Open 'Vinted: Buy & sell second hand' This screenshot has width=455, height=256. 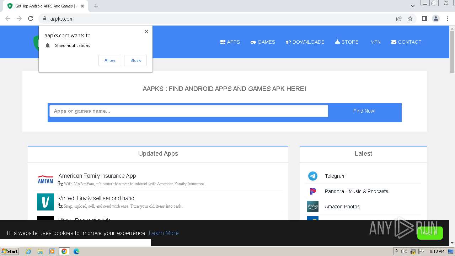96,198
